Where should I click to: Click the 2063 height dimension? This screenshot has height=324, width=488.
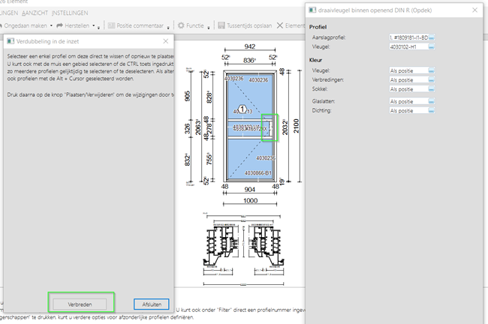pyautogui.click(x=198, y=127)
